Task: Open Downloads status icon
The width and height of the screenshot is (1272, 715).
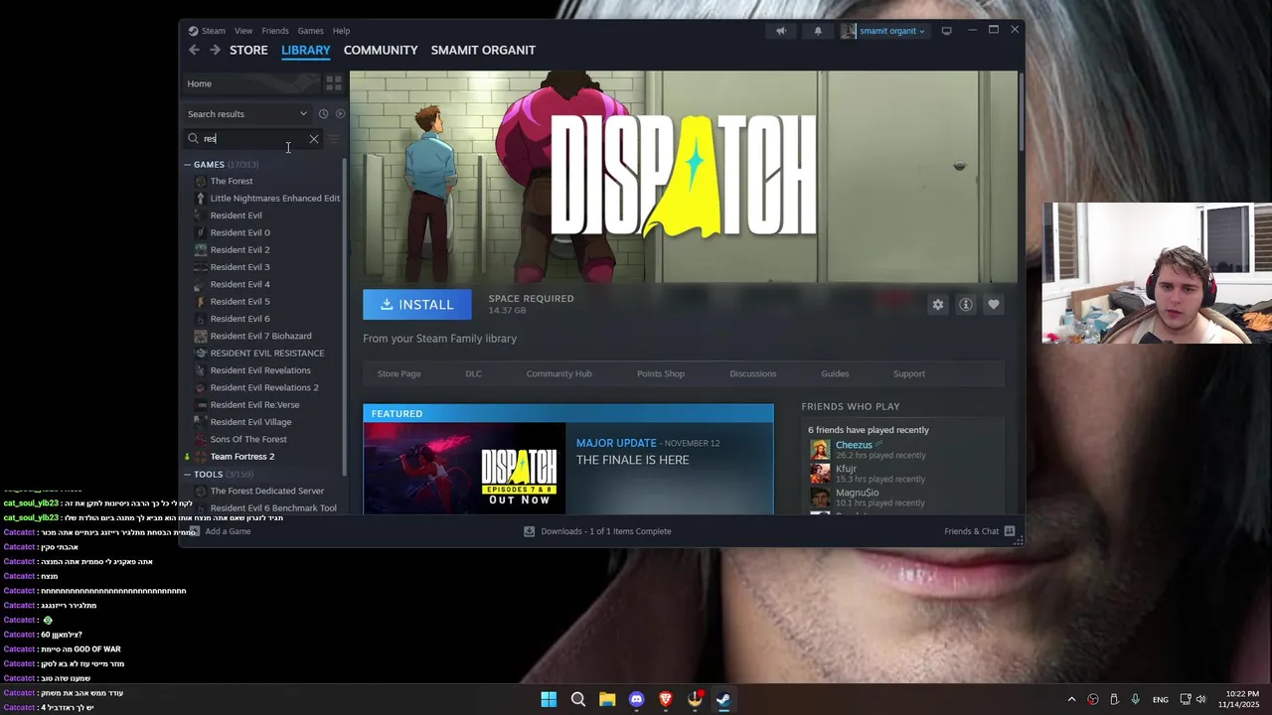Action: pyautogui.click(x=530, y=531)
